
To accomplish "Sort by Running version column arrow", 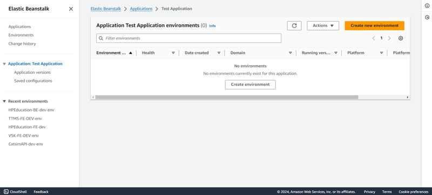I will tap(336, 53).
